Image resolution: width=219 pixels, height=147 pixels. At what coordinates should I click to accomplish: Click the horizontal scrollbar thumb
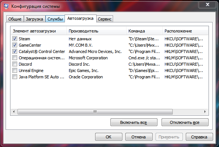[x=95, y=112]
